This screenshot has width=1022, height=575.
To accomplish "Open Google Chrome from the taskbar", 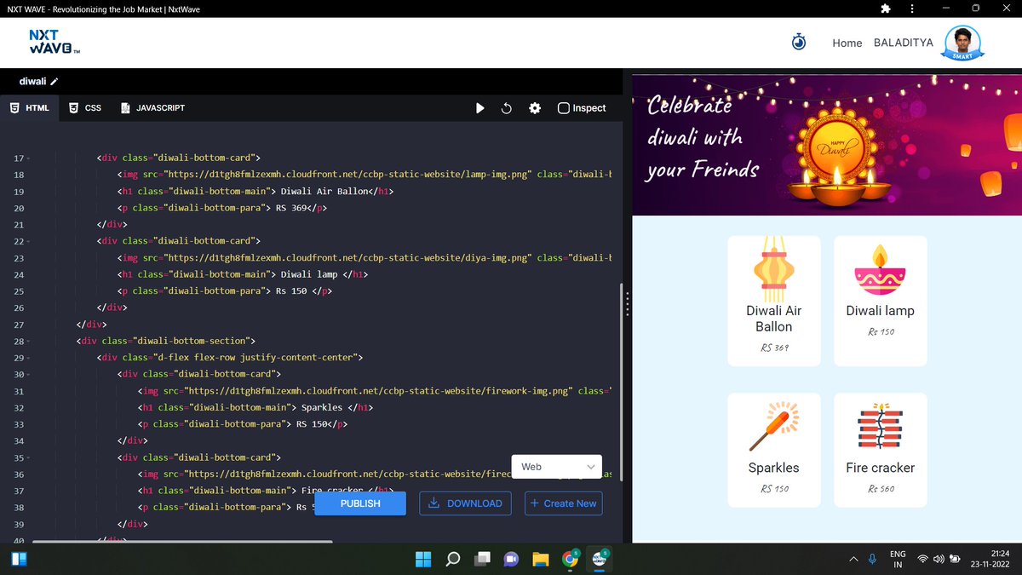I will tap(570, 559).
